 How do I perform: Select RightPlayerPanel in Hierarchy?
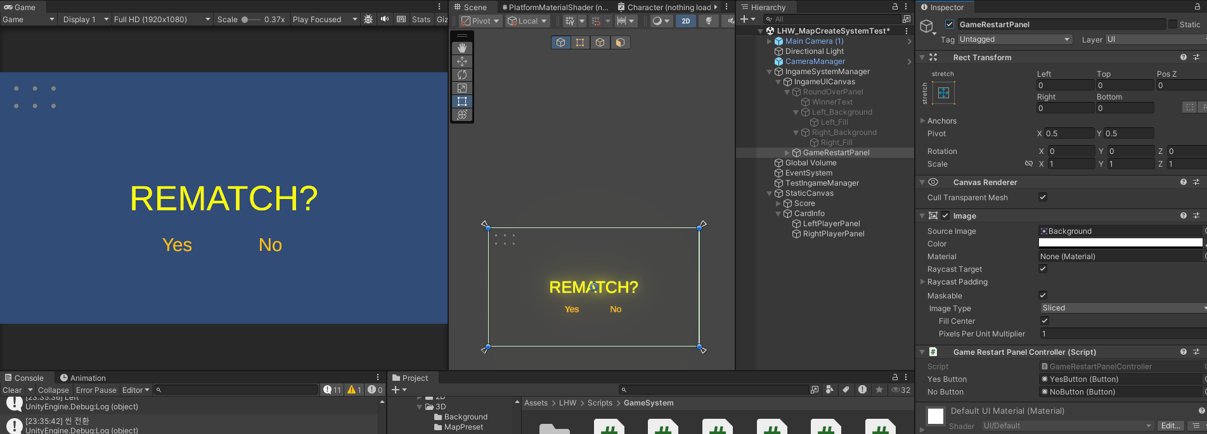coord(833,234)
